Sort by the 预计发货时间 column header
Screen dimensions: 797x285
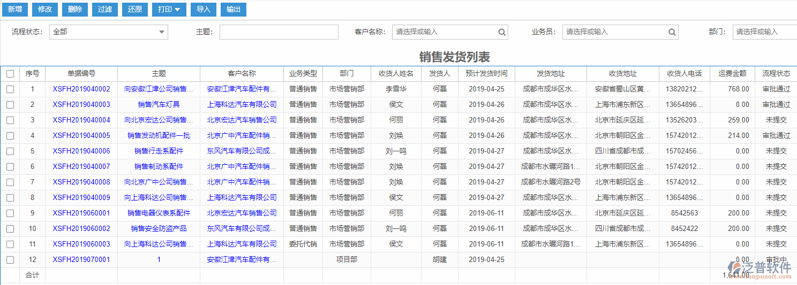point(486,74)
